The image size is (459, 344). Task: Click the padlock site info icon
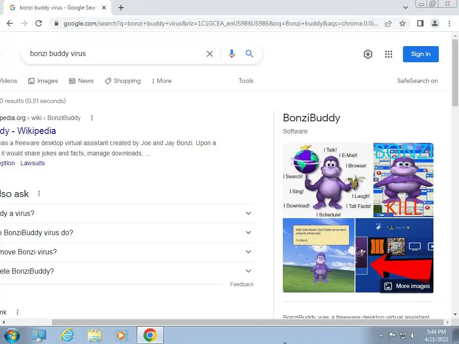click(56, 23)
